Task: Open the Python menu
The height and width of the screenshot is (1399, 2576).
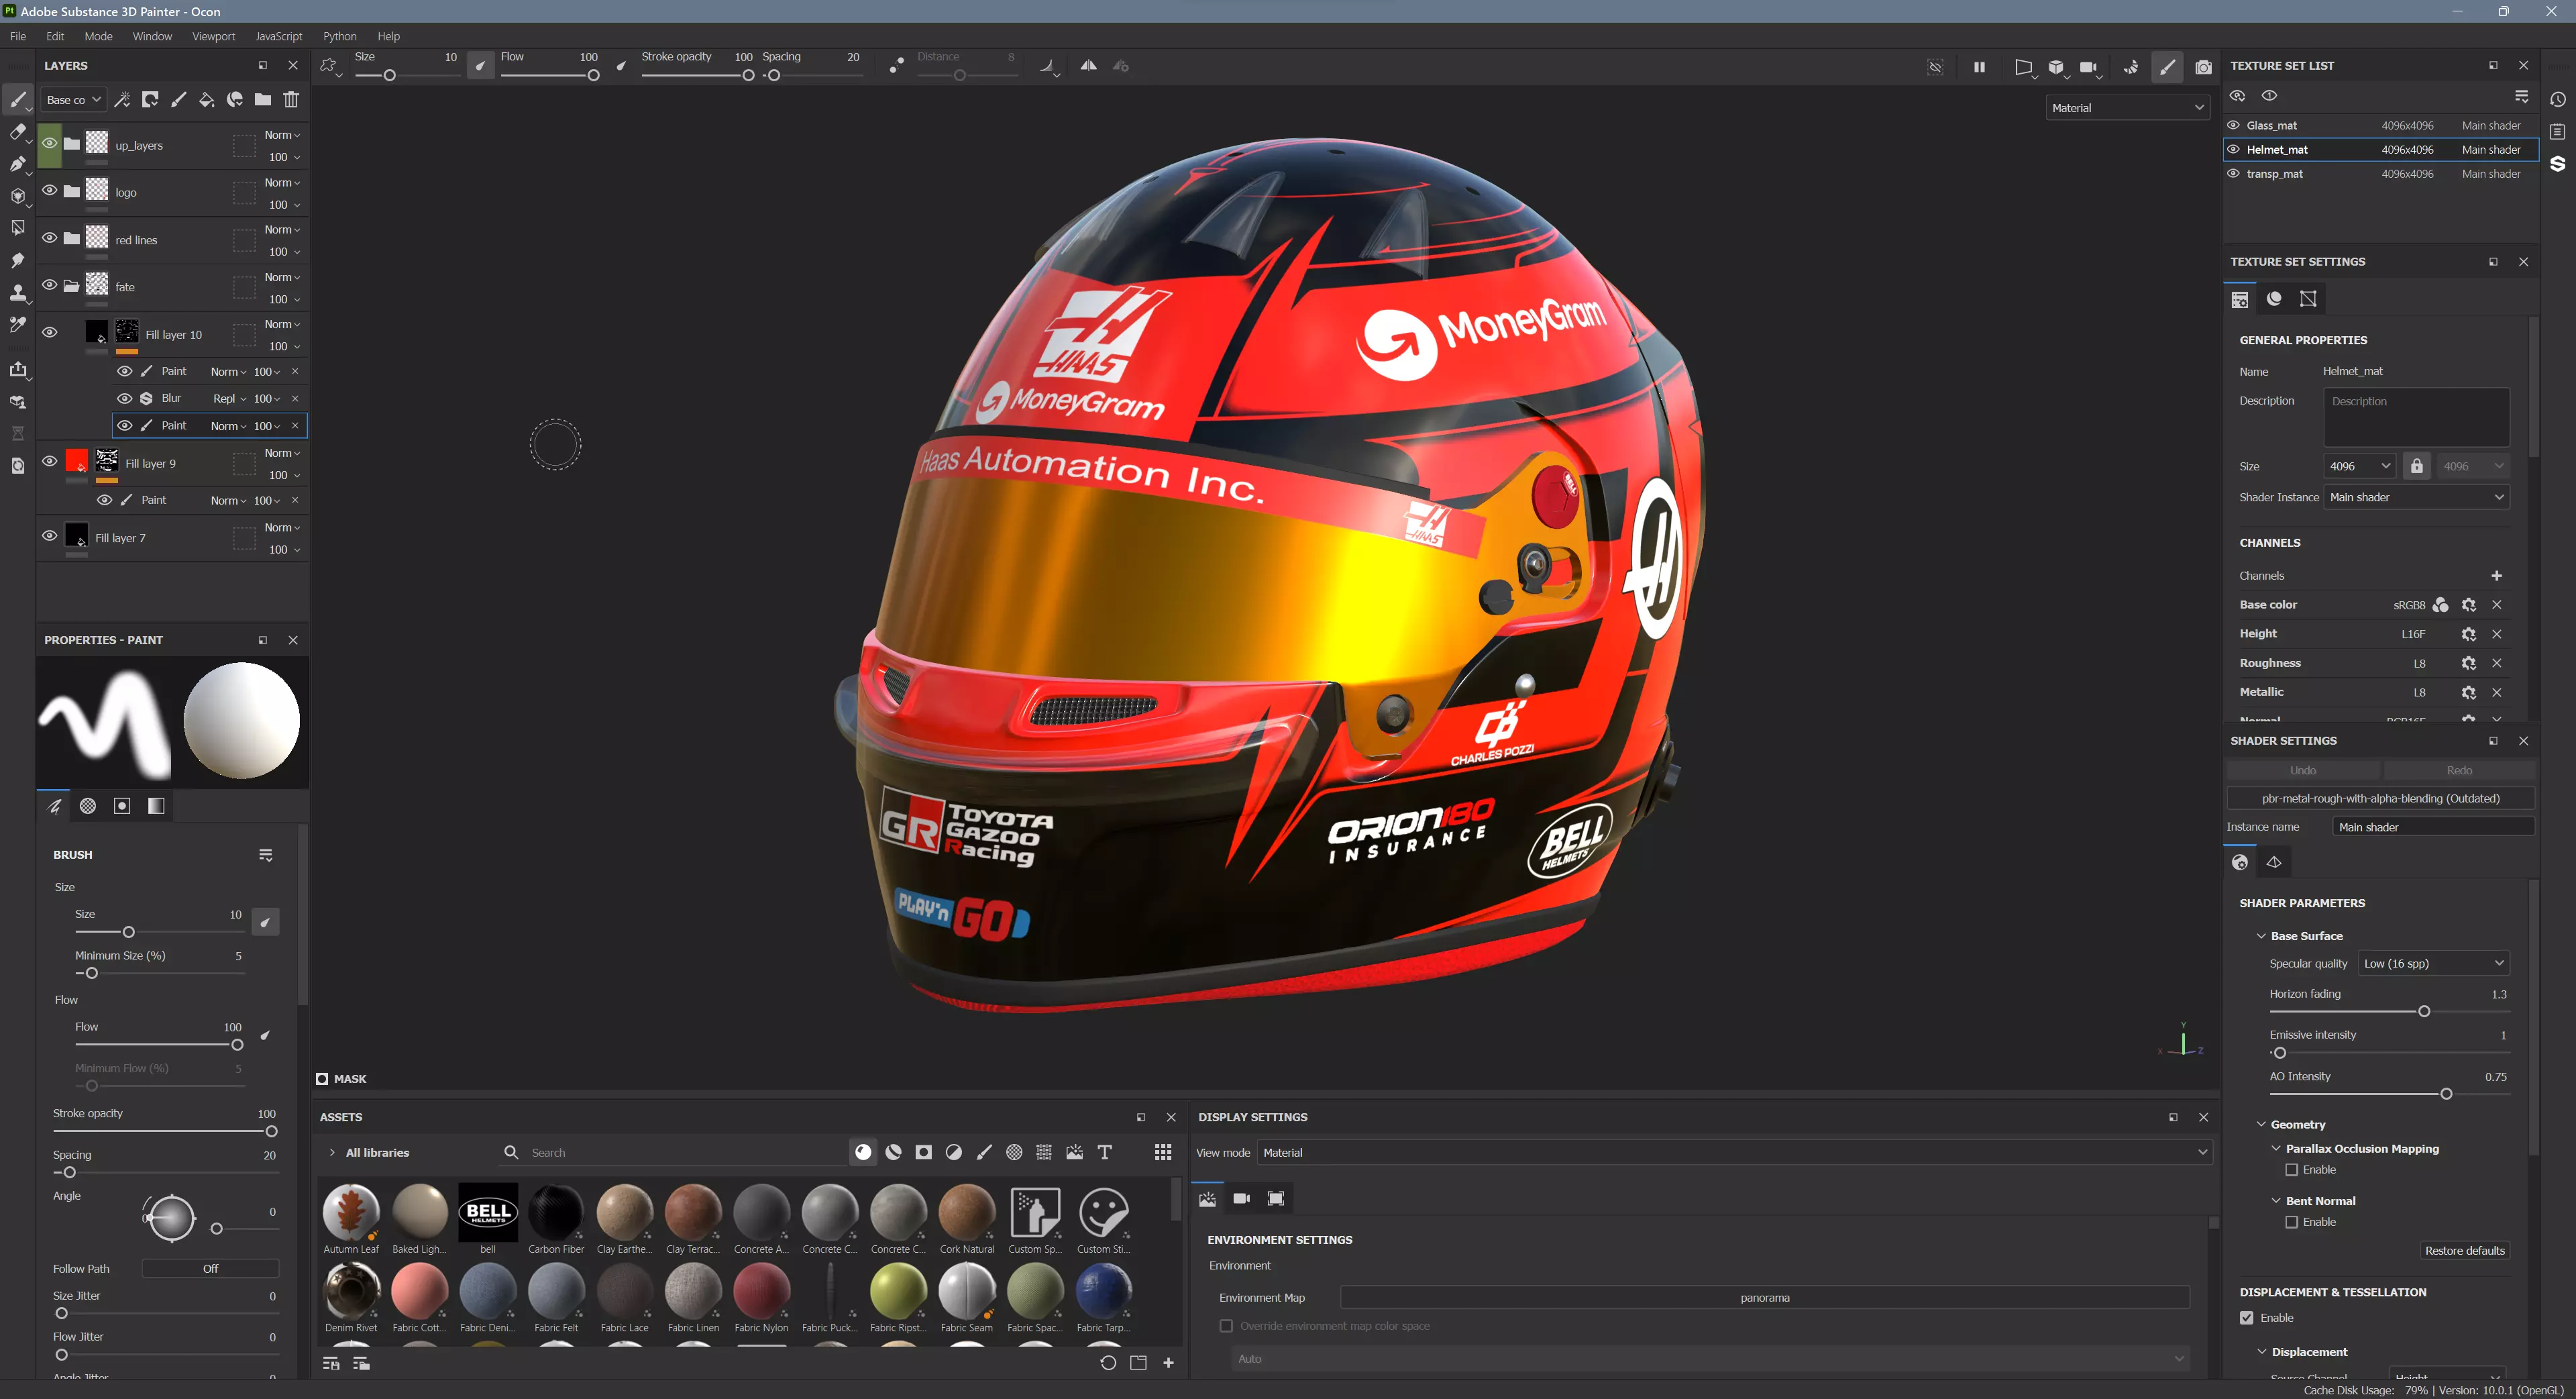Action: pyautogui.click(x=339, y=36)
